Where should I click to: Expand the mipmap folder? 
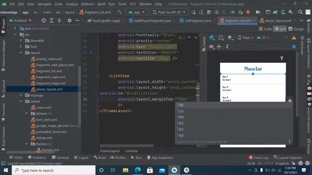pos(21,95)
